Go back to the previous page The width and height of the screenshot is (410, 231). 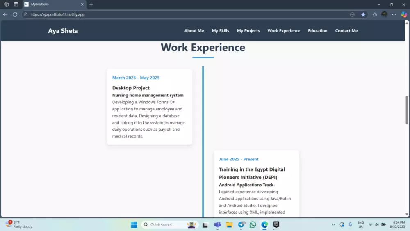pos(5,14)
